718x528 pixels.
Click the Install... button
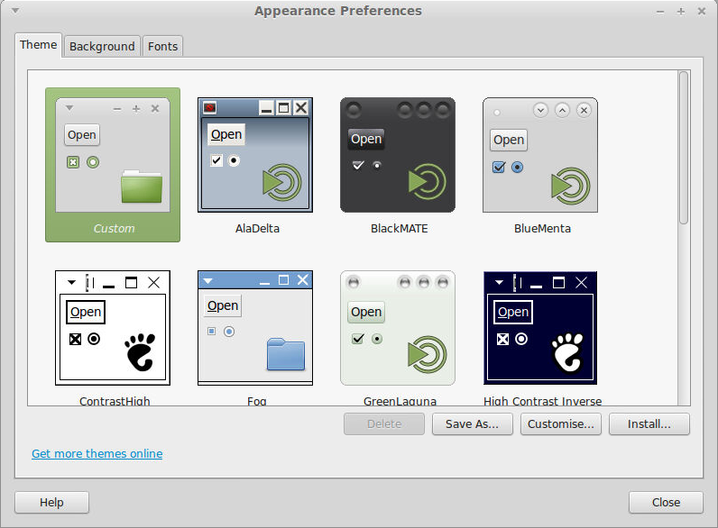(649, 424)
